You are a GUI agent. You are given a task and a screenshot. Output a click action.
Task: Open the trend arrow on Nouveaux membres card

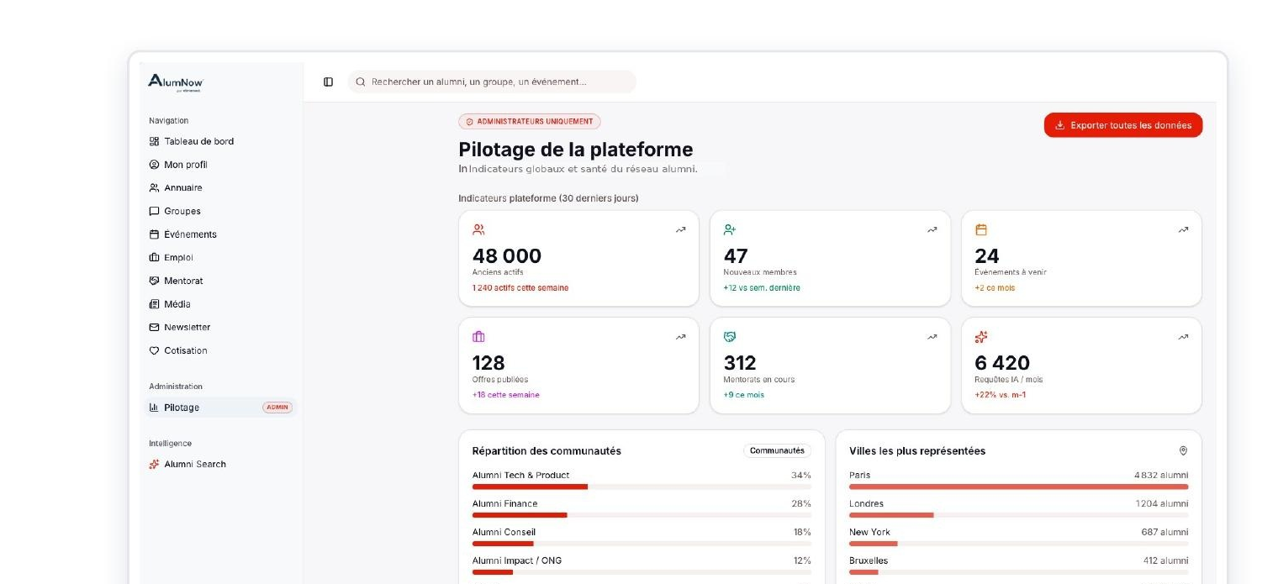click(932, 229)
